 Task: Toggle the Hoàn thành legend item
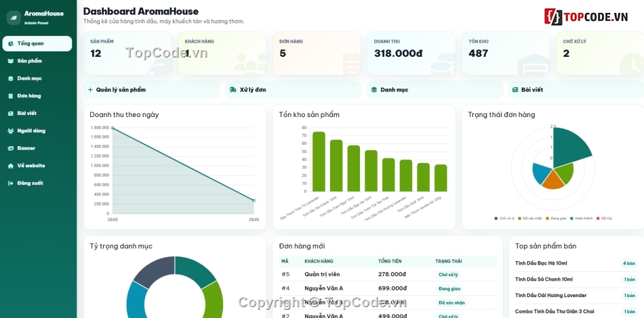point(582,219)
